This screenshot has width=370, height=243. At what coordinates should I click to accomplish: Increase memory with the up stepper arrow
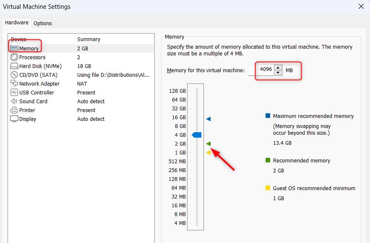pyautogui.click(x=278, y=67)
